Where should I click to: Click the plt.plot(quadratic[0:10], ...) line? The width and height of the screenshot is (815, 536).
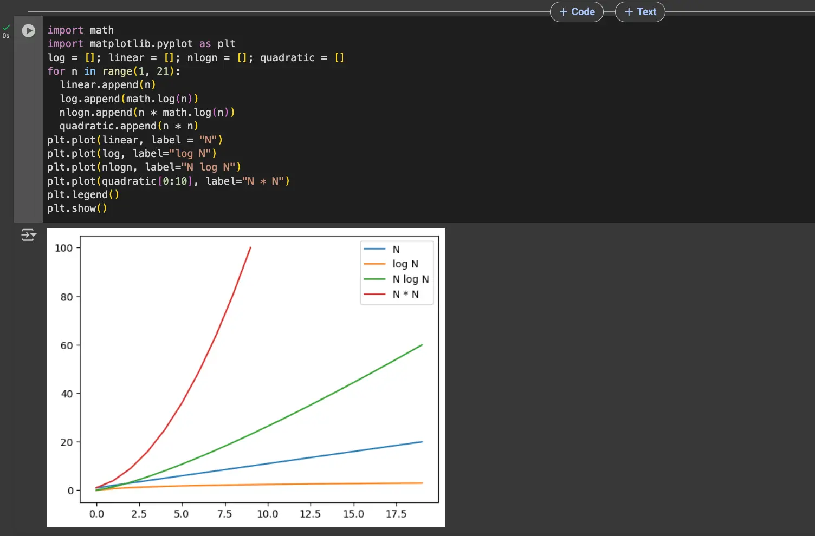coord(169,181)
